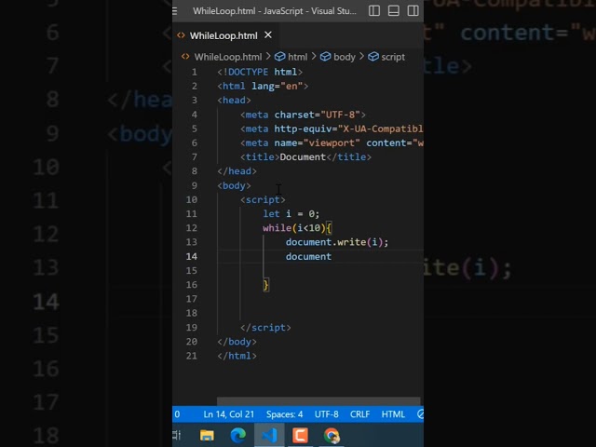This screenshot has height=447, width=596.
Task: Open Microsoft Edge from the taskbar
Action: (238, 435)
